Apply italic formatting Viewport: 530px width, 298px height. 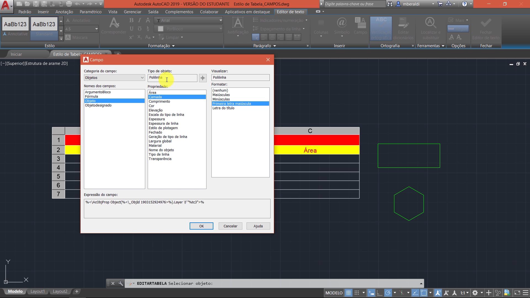139,20
